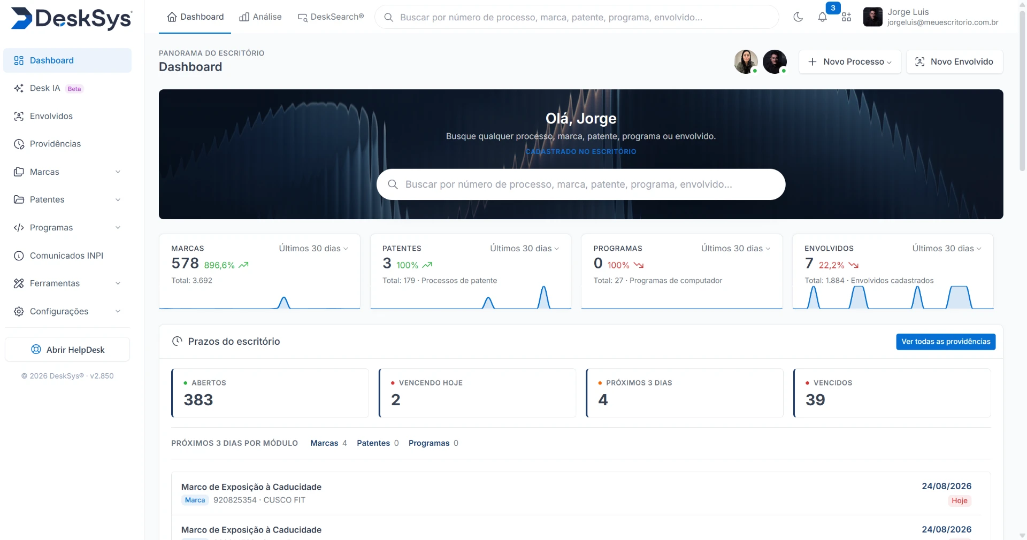The height and width of the screenshot is (540, 1027).
Task: Open the Vencidos 39 card
Action: 892,393
